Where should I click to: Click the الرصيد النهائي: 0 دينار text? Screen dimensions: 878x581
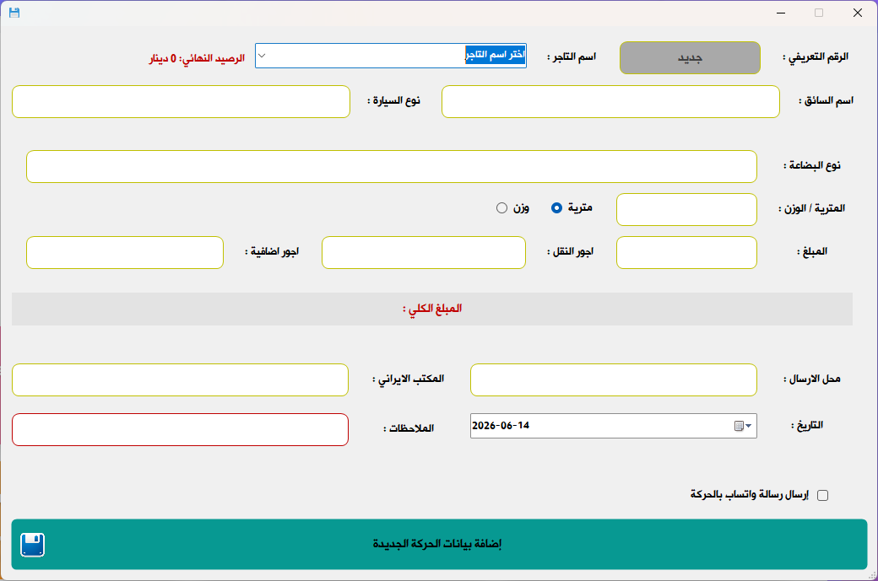click(197, 59)
